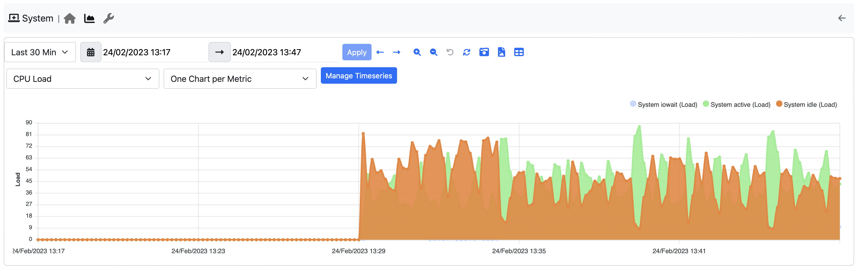
Task: Take a snapshot with camera icon
Action: (x=484, y=52)
